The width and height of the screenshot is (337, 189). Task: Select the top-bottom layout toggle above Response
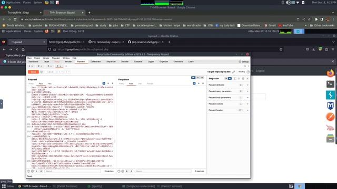198,78
